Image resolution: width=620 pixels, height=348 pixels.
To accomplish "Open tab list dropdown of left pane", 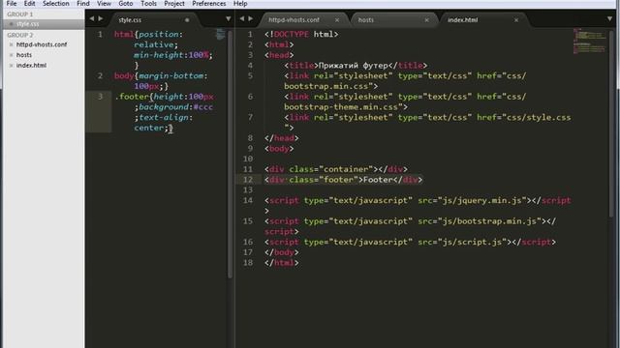I will click(229, 19).
